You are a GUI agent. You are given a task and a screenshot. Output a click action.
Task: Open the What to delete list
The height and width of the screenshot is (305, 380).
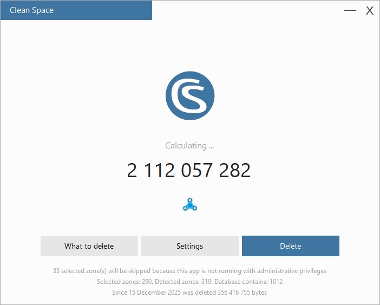click(89, 246)
